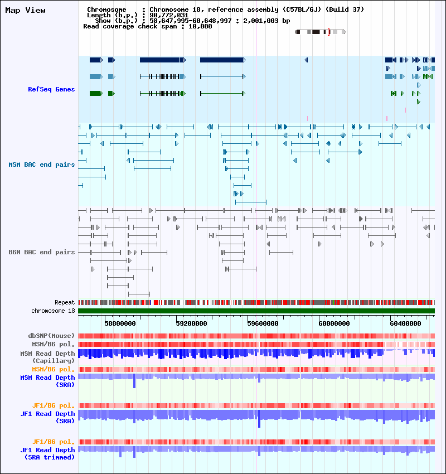Image resolution: width=446 pixels, height=474 pixels.
Task: Click the B6N BAC end pairs label
Action: 42,252
